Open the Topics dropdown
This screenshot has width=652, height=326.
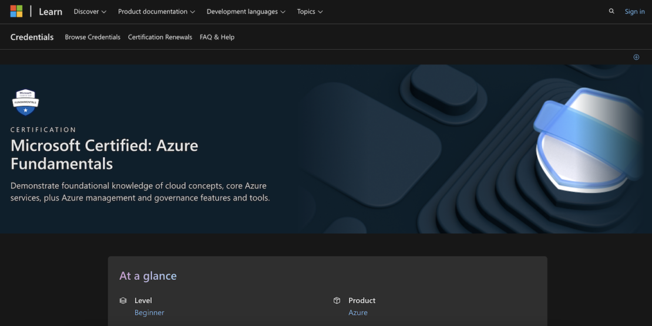point(310,12)
